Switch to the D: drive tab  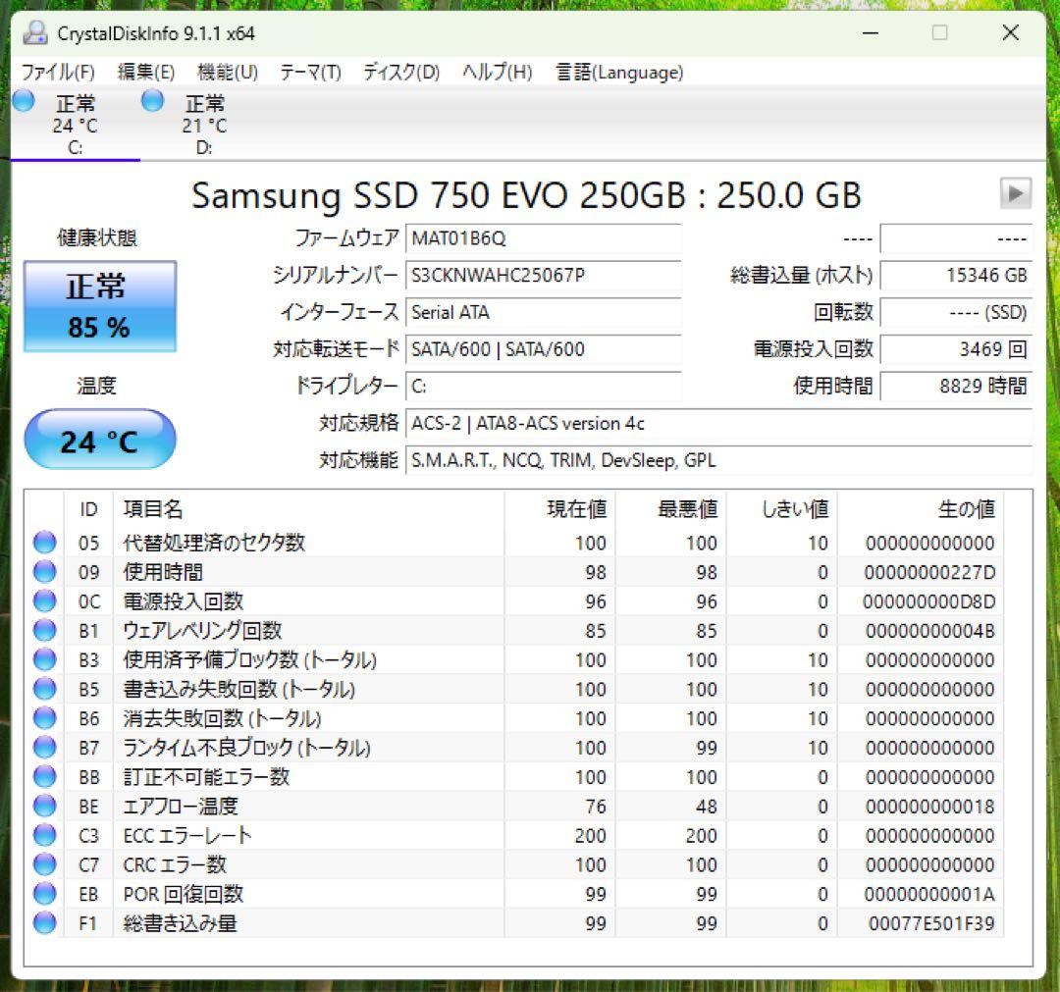pos(203,128)
